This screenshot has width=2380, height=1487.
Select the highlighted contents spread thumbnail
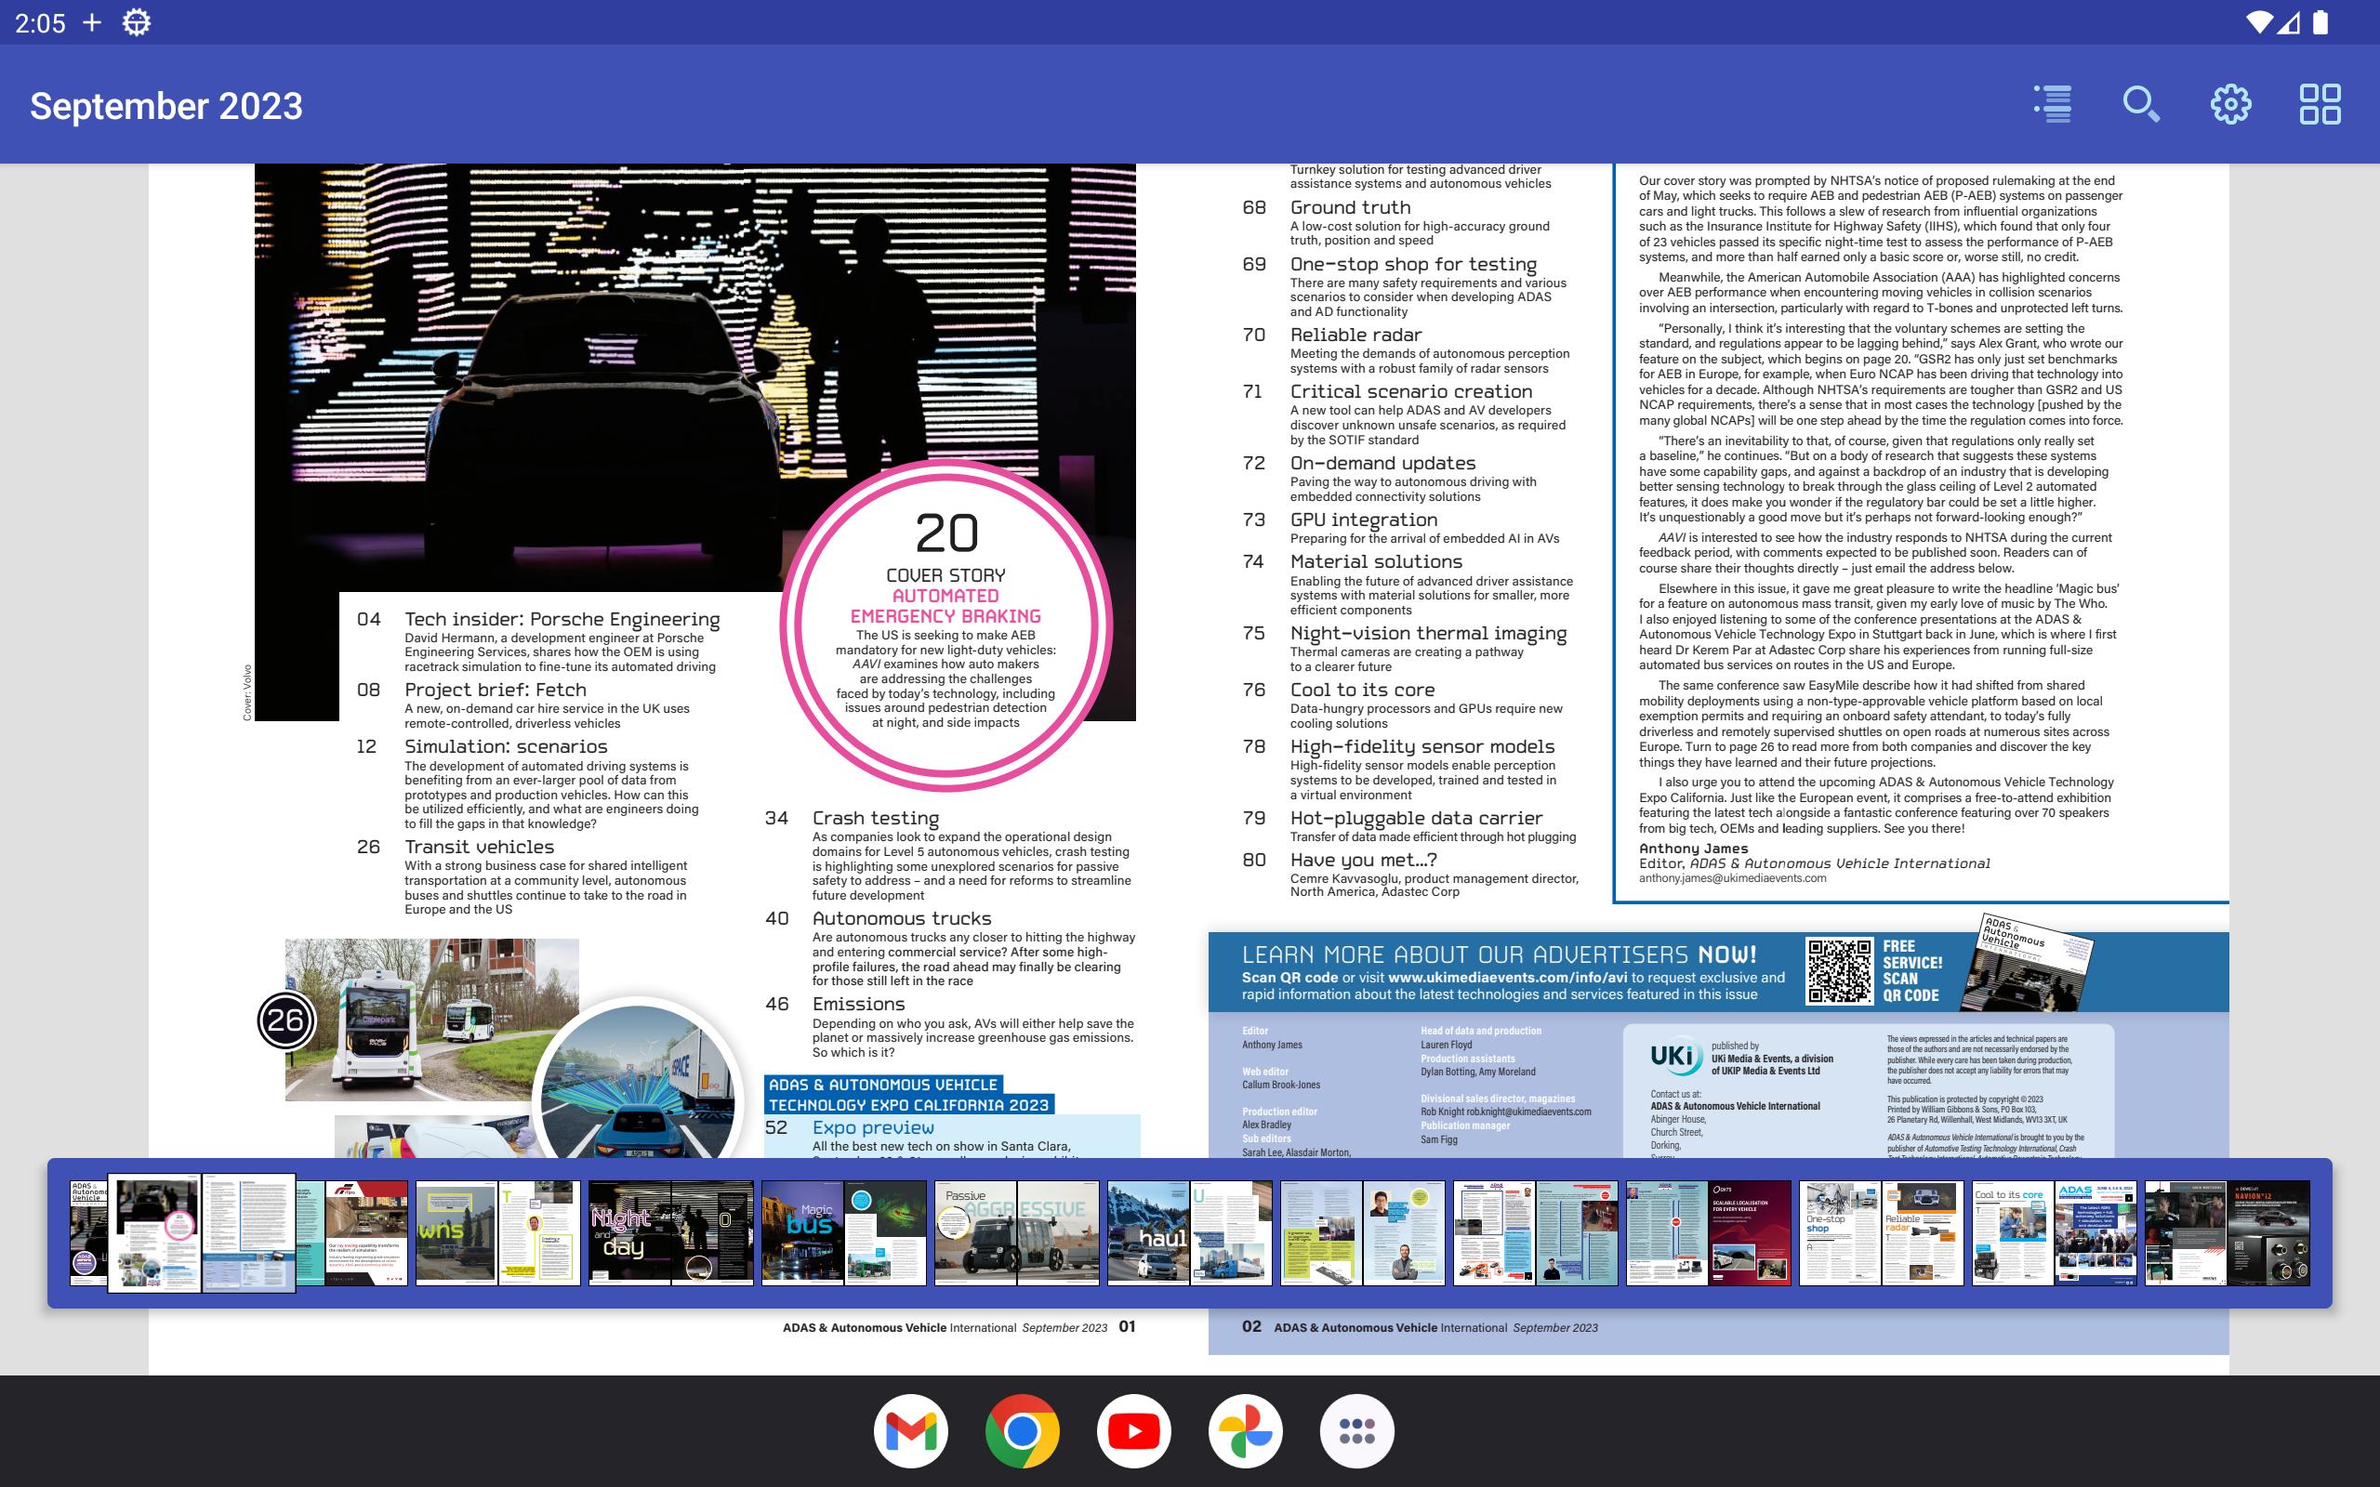[202, 1232]
